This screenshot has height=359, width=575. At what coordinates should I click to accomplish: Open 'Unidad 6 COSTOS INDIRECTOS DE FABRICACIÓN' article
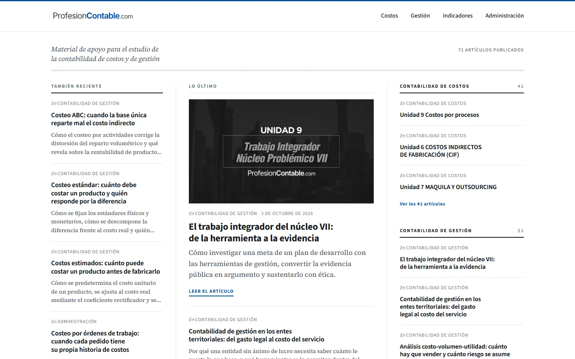tap(441, 151)
